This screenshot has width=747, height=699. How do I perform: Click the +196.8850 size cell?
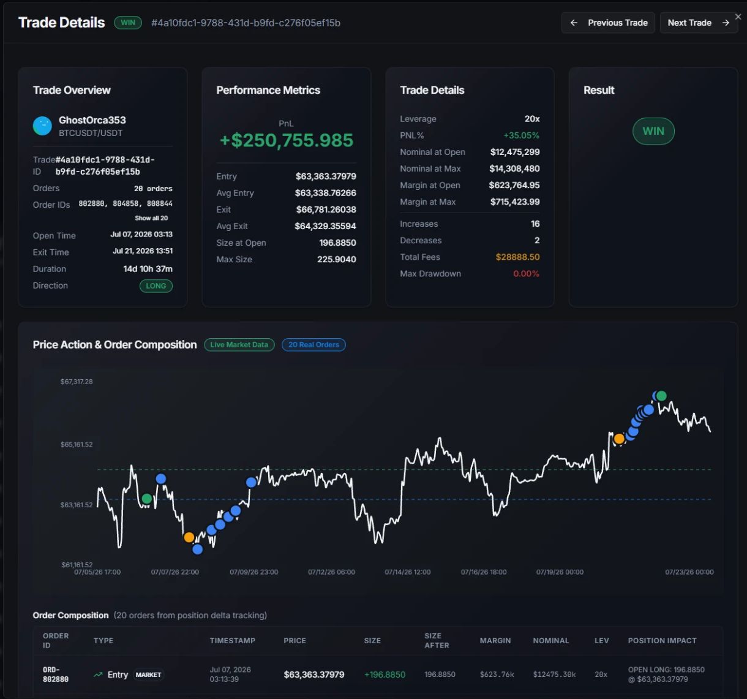385,674
